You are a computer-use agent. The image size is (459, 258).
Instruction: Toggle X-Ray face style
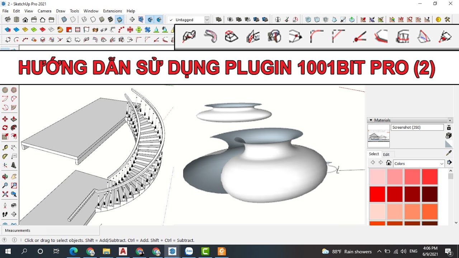[64, 20]
